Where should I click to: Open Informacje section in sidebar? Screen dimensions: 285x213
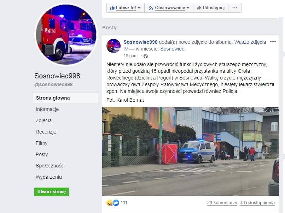tap(47, 109)
